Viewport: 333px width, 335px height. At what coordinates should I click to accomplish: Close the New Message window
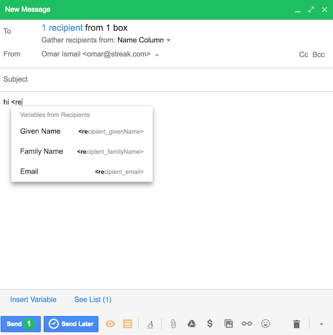[x=325, y=9]
